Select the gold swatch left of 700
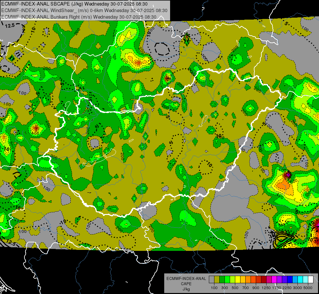This screenshot has width=319, height=294. coord(243,280)
